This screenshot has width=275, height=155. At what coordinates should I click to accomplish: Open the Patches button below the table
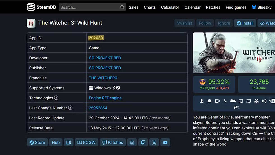pyautogui.click(x=113, y=142)
